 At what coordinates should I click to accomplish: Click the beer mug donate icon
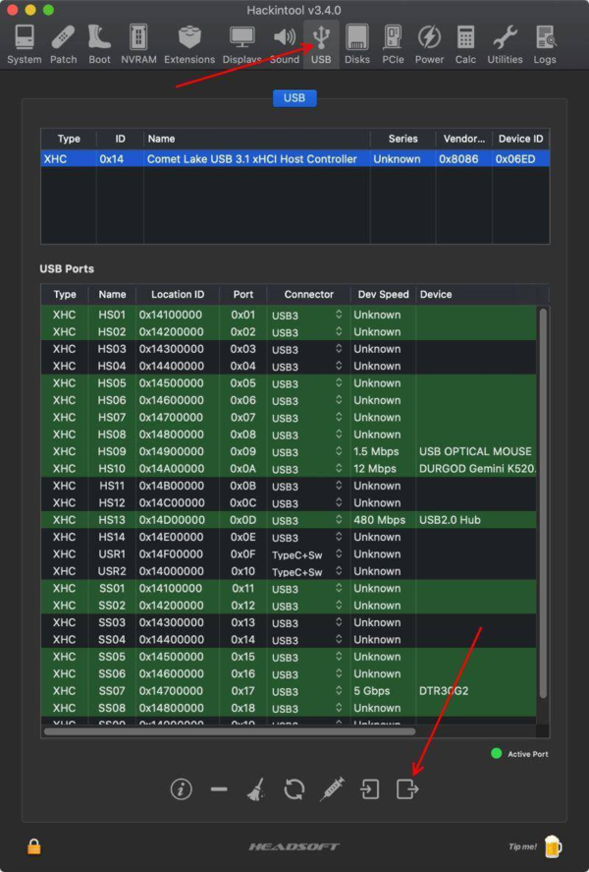(x=553, y=845)
